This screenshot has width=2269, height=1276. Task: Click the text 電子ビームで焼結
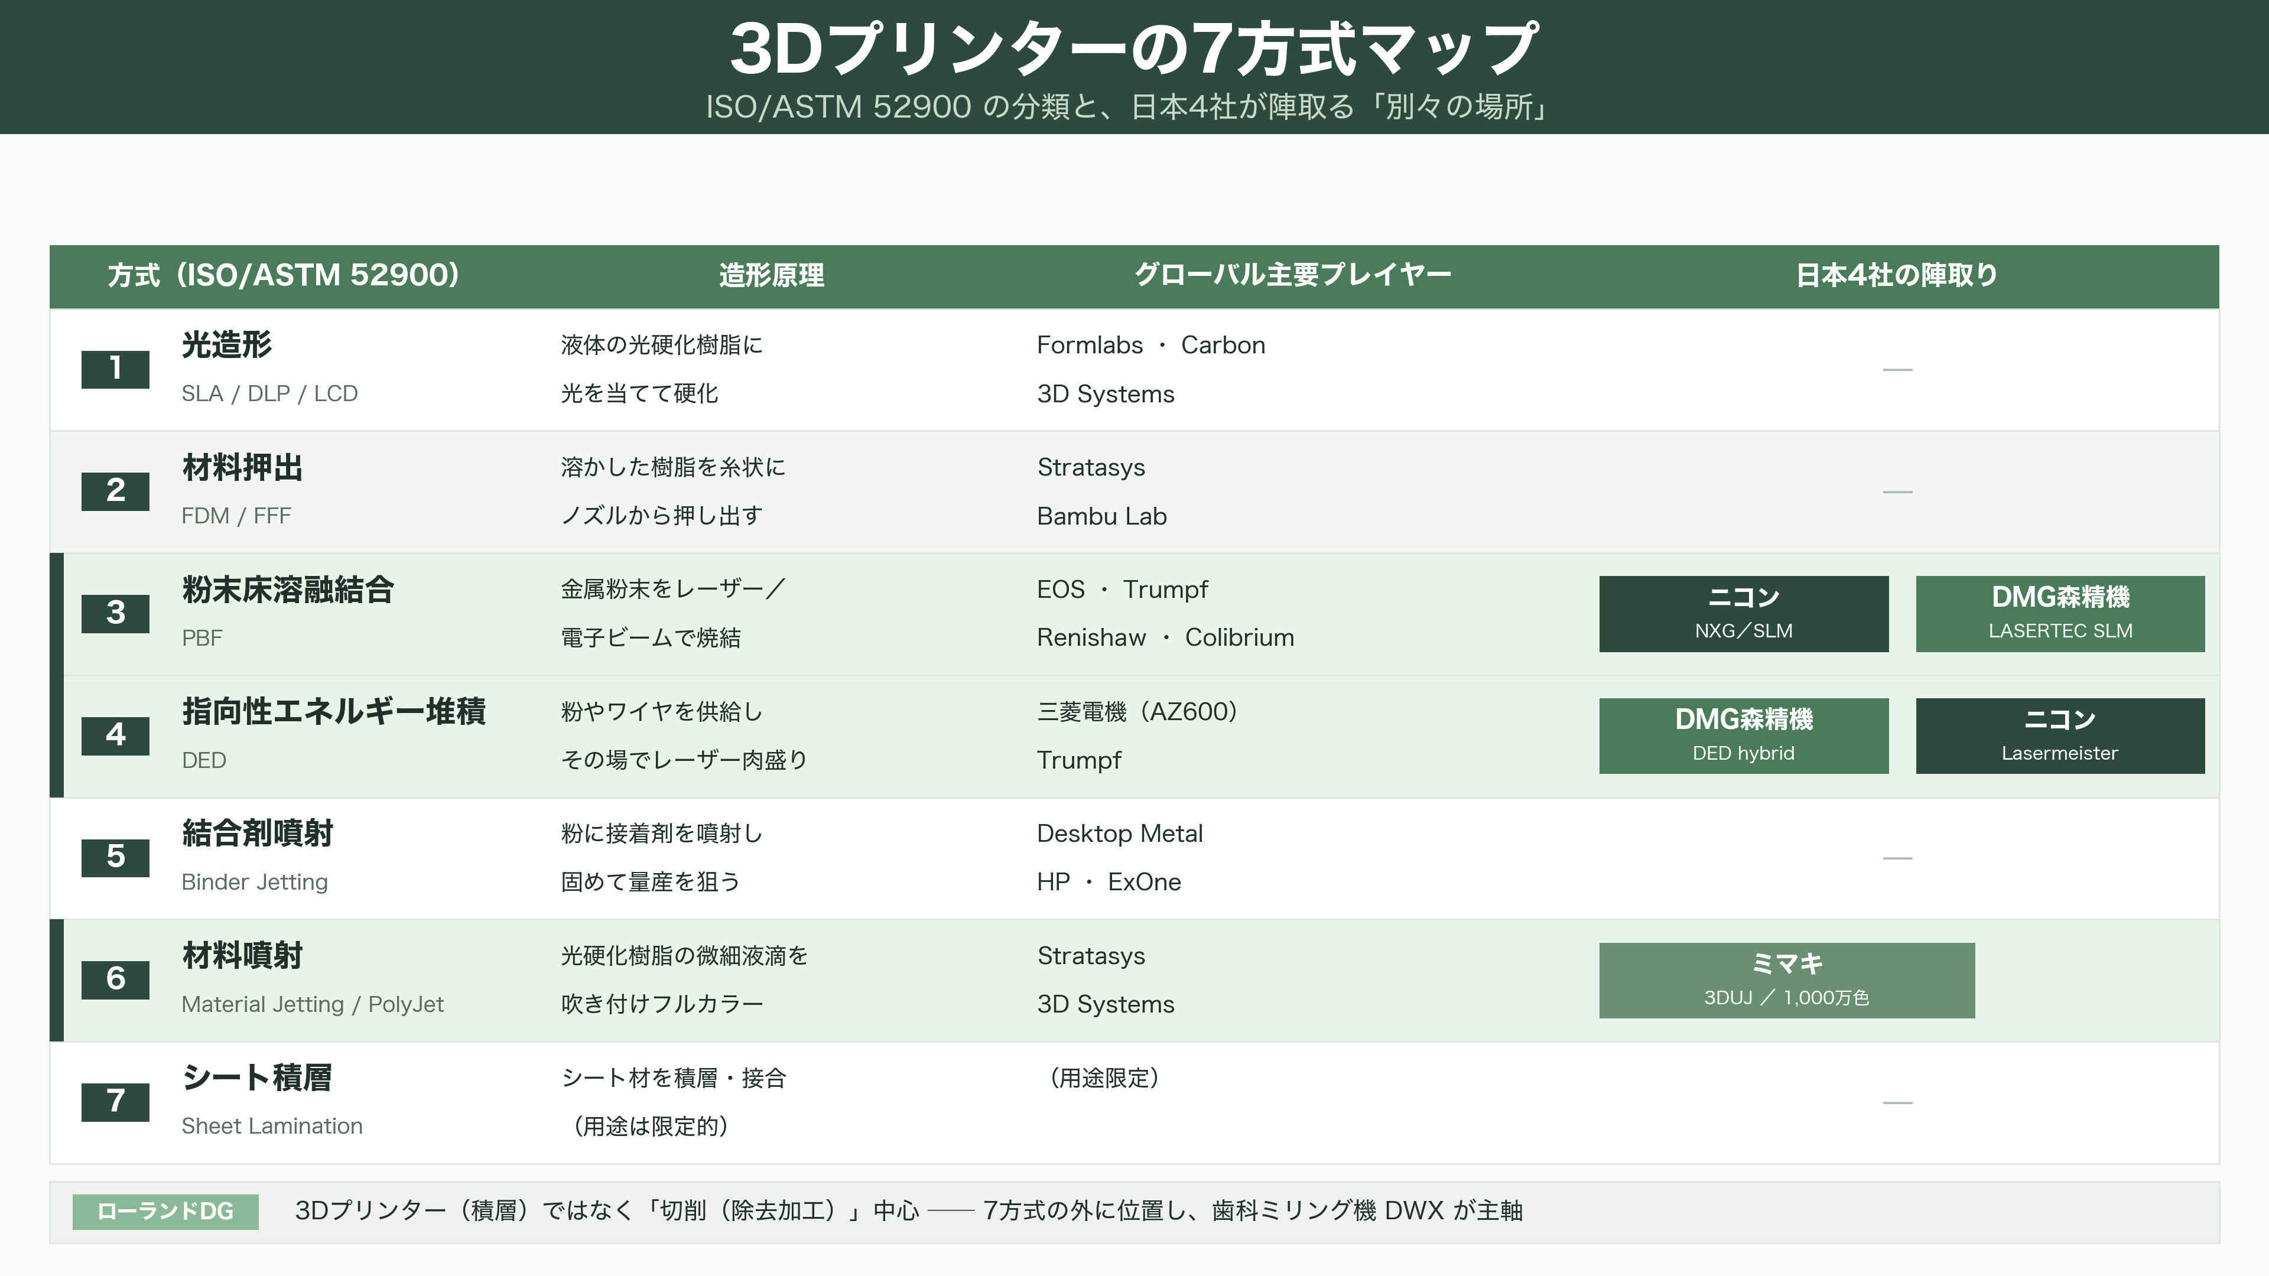(651, 637)
